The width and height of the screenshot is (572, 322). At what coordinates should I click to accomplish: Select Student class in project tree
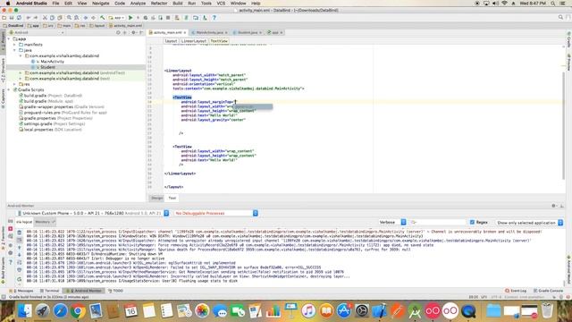[47, 67]
